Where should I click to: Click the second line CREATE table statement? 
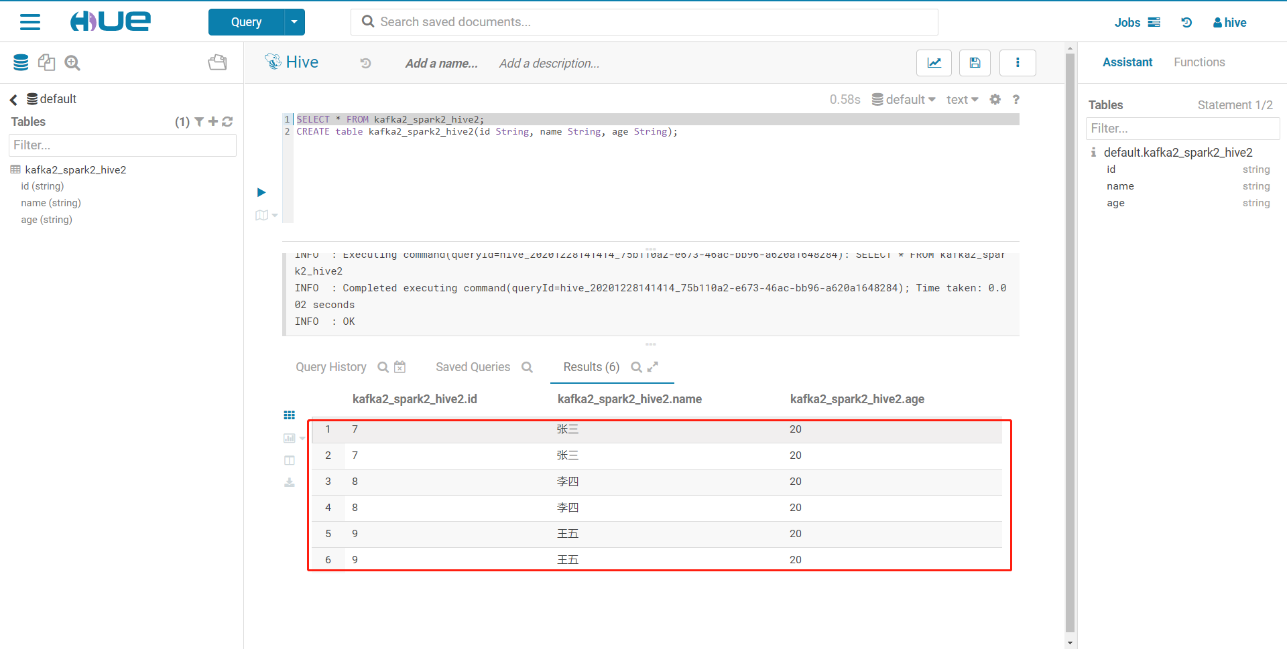[487, 132]
